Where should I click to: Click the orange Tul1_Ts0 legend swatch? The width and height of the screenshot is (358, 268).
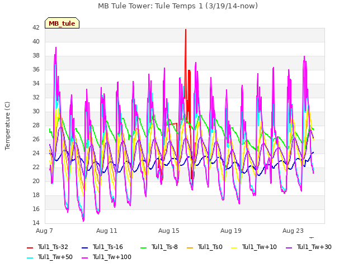click(190, 248)
